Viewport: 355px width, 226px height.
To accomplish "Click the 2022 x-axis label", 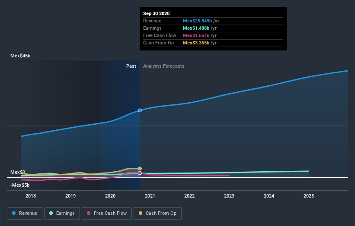I will (189, 196).
